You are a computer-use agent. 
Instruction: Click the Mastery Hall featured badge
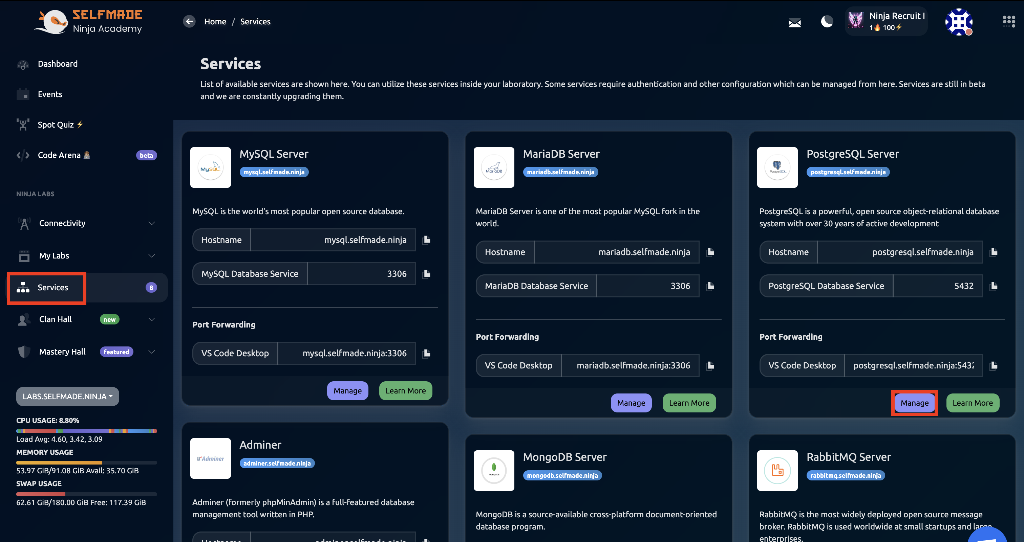pos(116,352)
